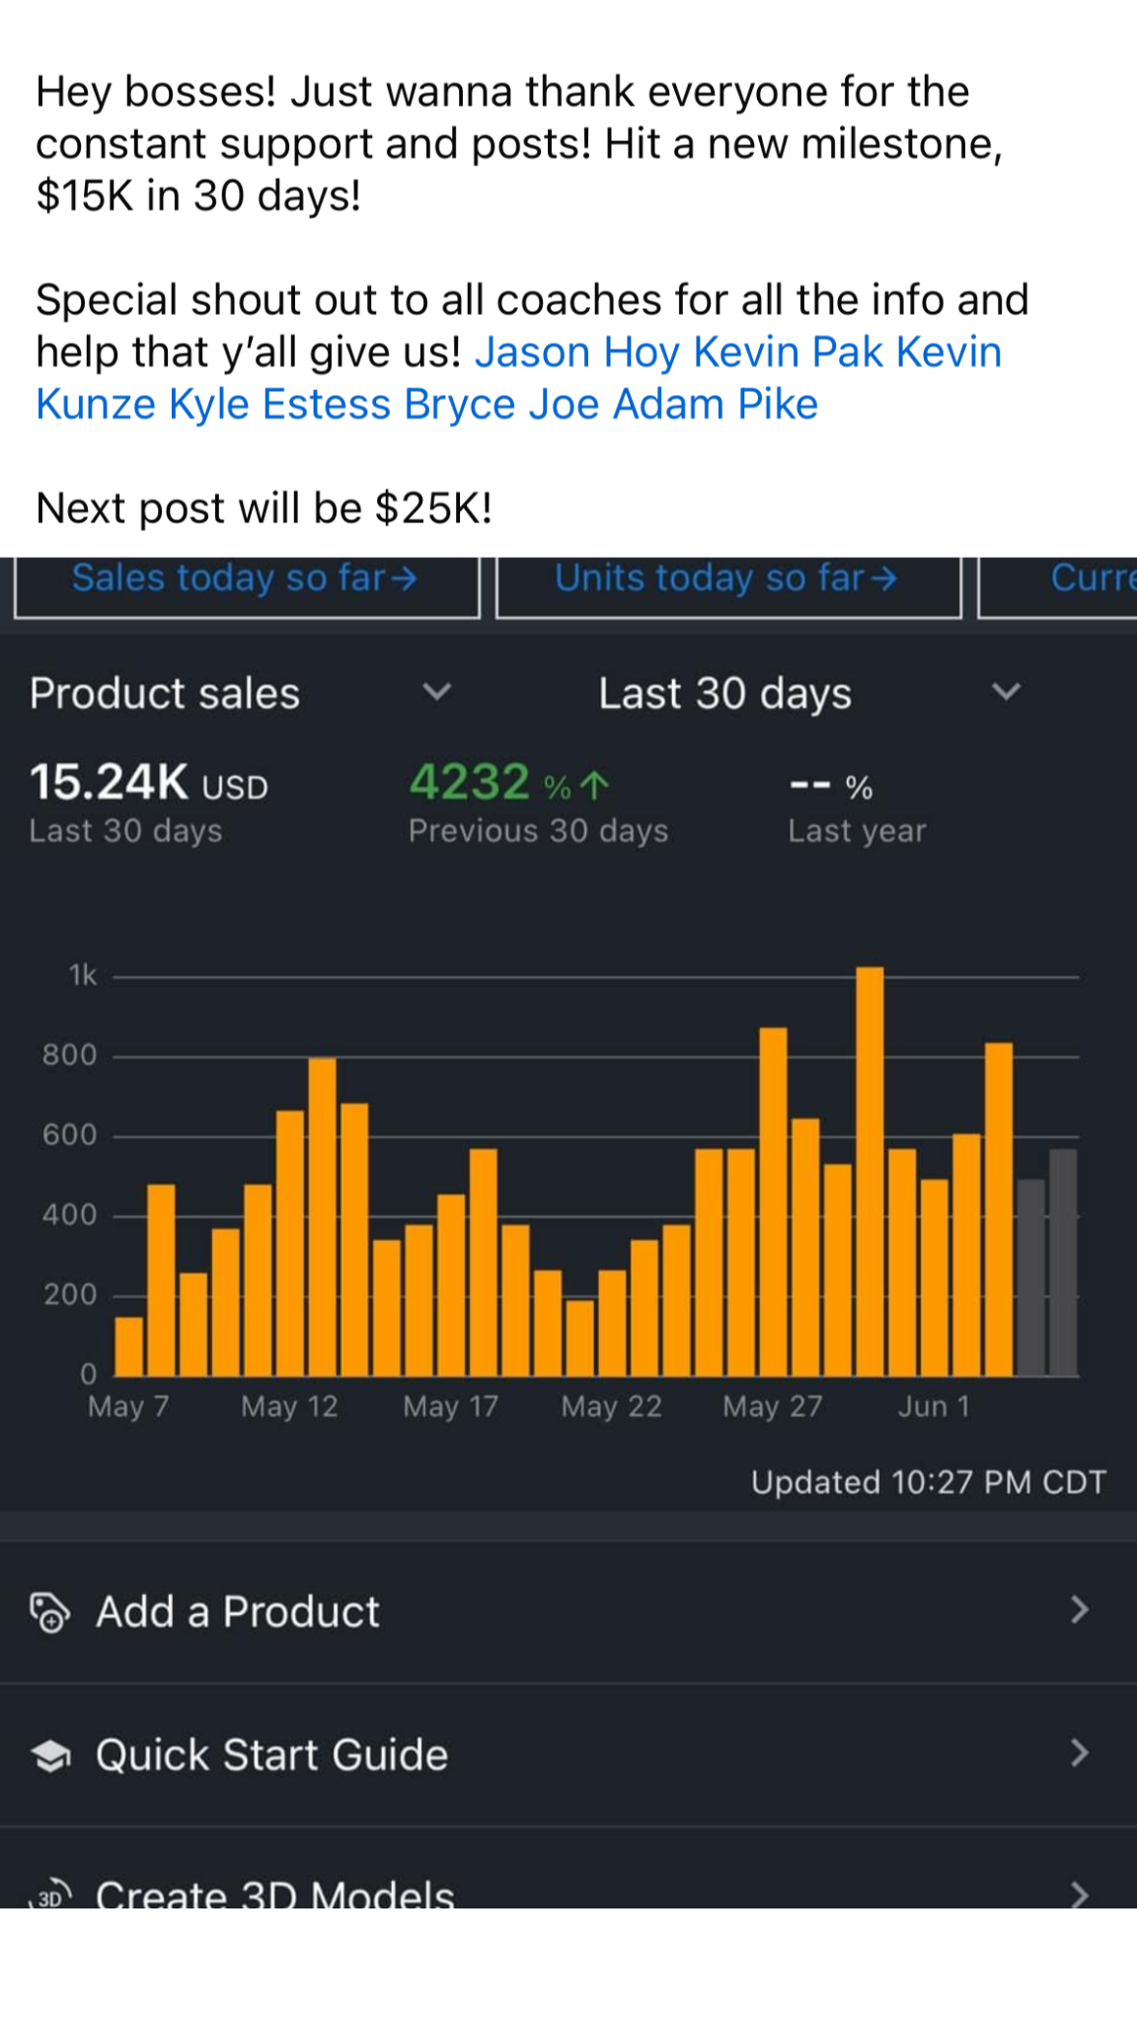Tap the first orange bar at May 7
Screen dimensions: 1137x2022
[129, 1346]
